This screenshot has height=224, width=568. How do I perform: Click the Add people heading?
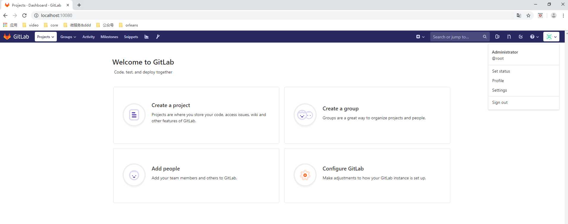click(x=166, y=169)
